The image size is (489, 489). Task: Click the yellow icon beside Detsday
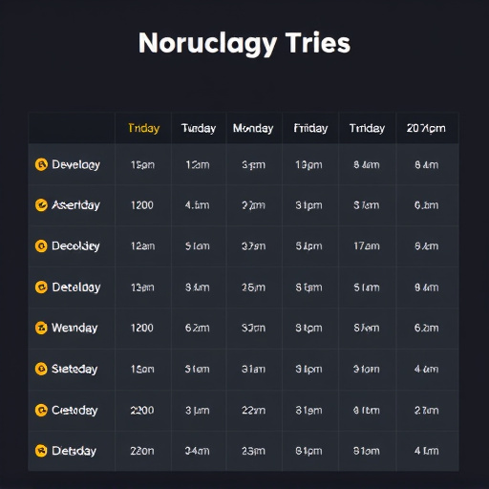[41, 451]
